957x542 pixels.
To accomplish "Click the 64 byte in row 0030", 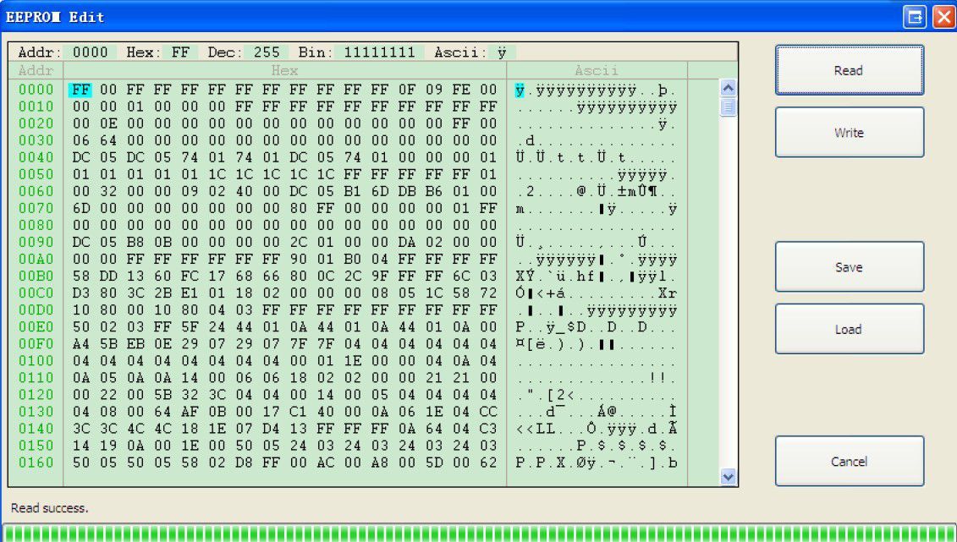I will point(108,140).
